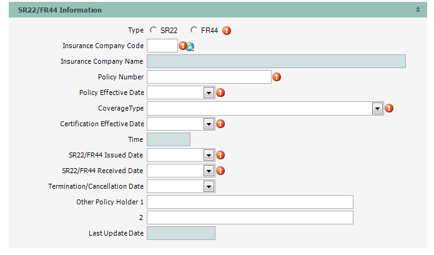
Task: Select the SR22 type radio button
Action: tap(154, 30)
